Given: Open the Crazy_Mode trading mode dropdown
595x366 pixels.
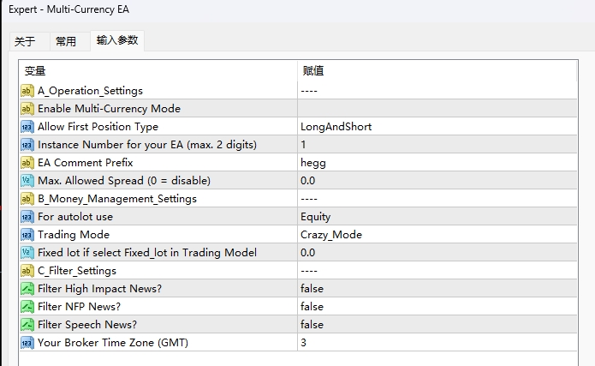Looking at the screenshot, I should pyautogui.click(x=330, y=235).
